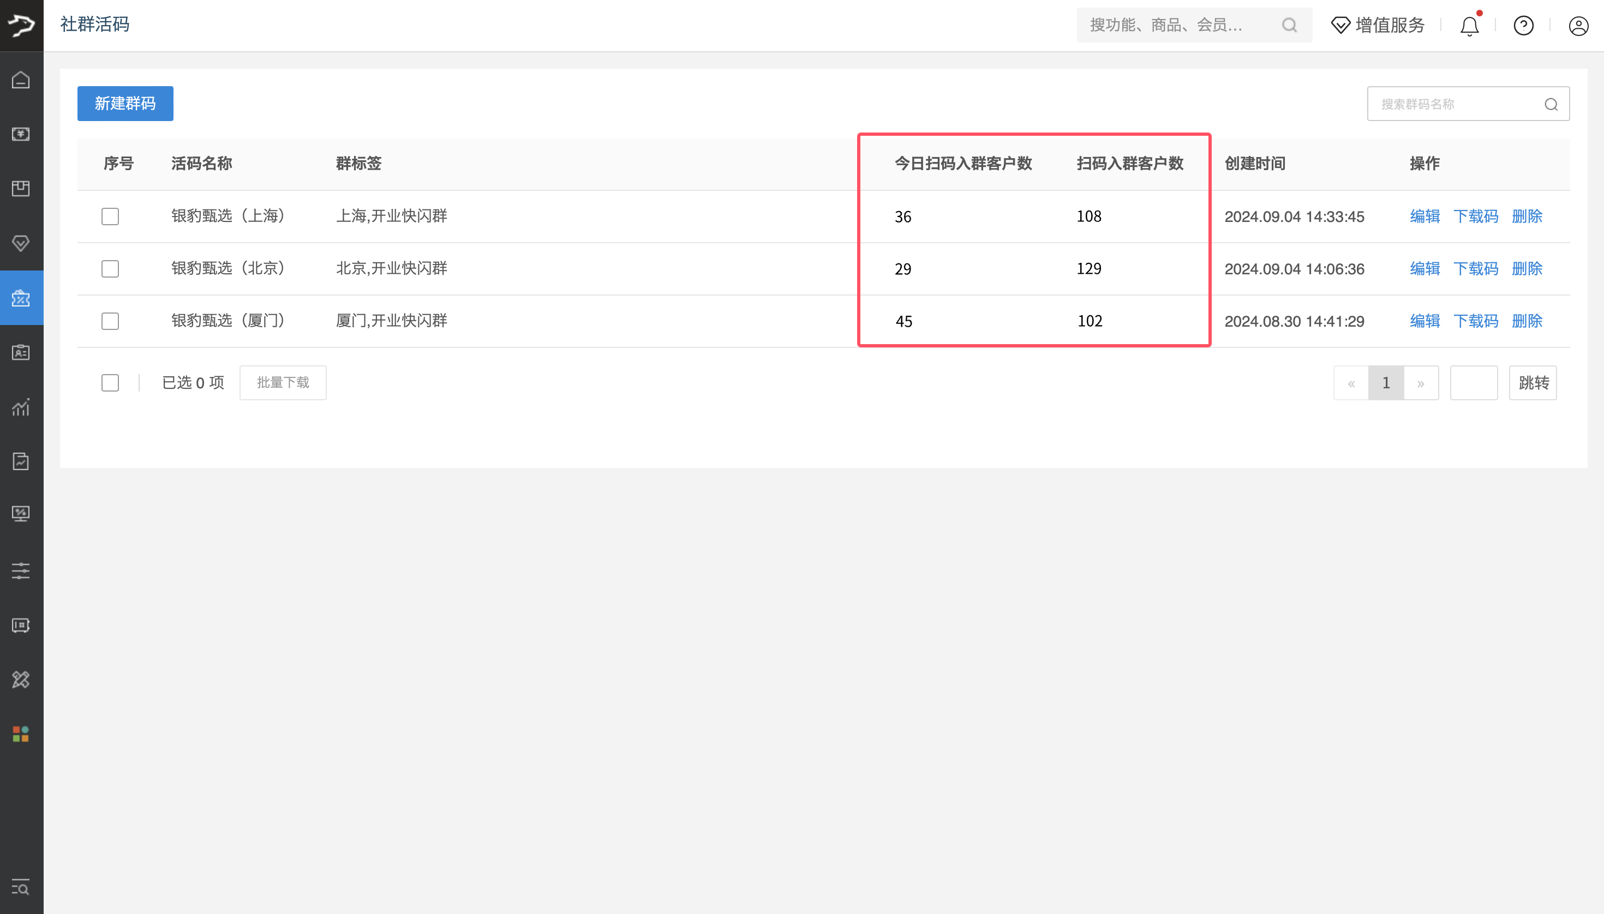Click 编辑 for 银豹甄选（上海）
This screenshot has height=914, width=1604.
click(1425, 217)
